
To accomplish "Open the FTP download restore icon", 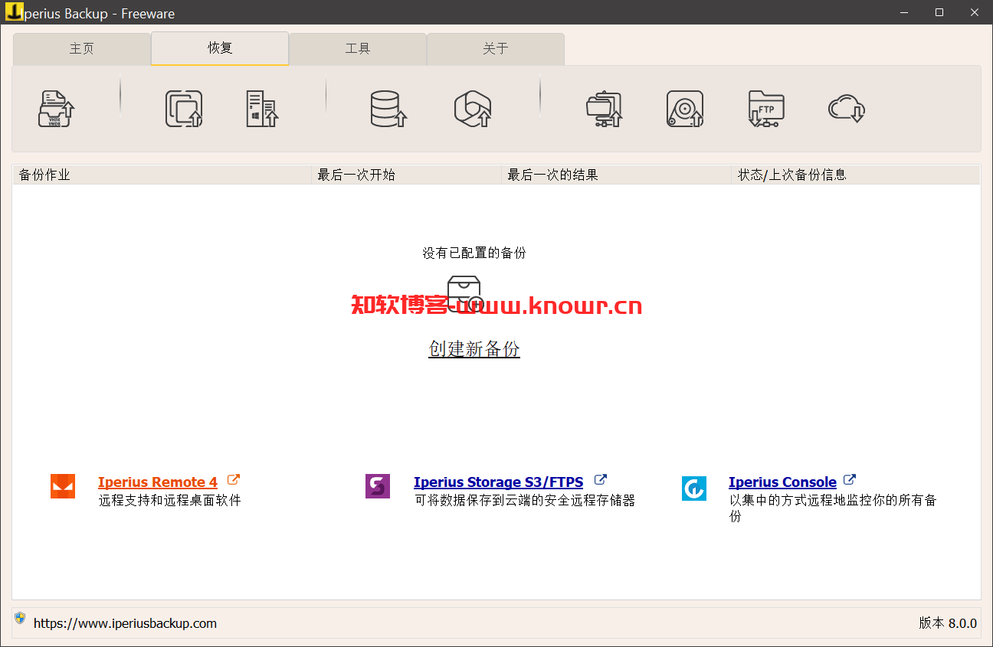I will (766, 109).
